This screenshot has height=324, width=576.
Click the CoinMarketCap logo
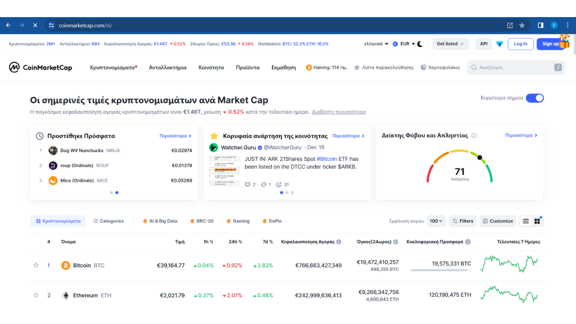[40, 67]
